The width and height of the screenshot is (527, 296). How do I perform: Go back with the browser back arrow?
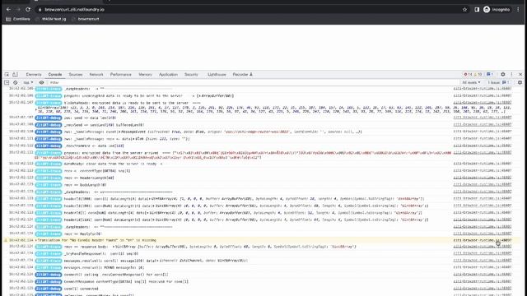[x=8, y=10]
